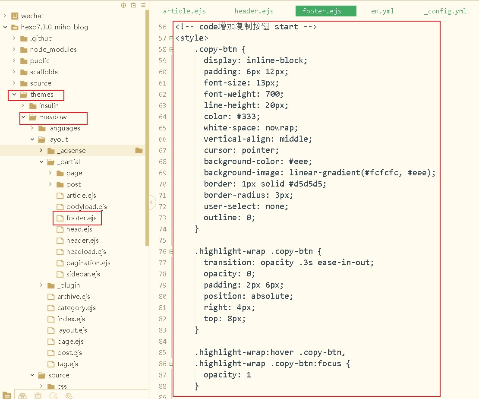This screenshot has height=399, width=479.
Task: Expand the wechat project node
Action: pos(5,16)
